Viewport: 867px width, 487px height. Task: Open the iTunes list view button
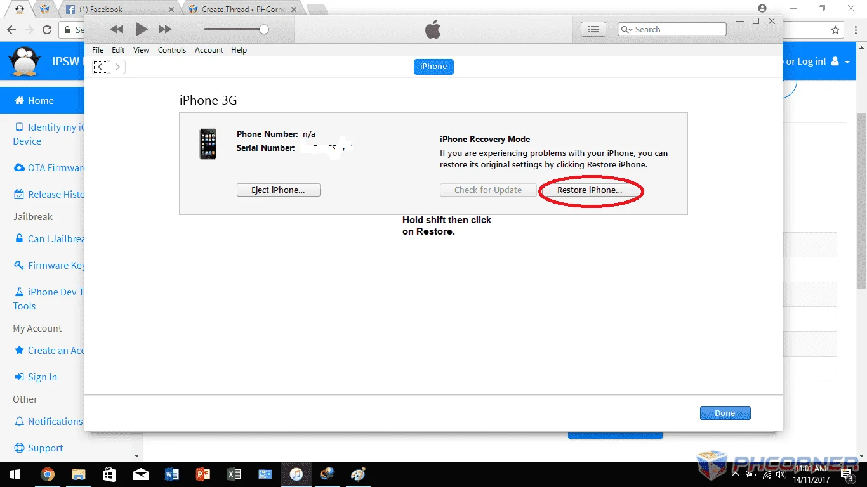pos(593,29)
